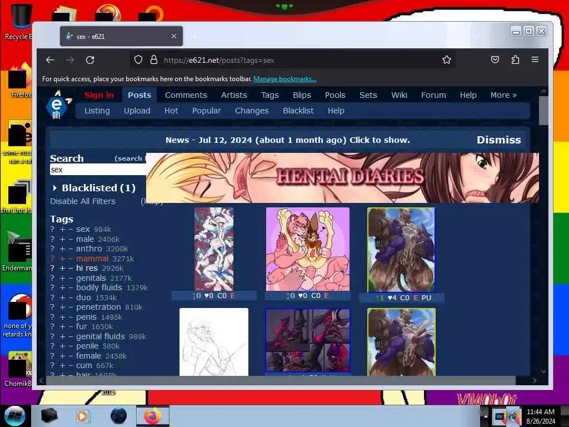Click the padlock site security icon
The height and width of the screenshot is (427, 569).
154,60
